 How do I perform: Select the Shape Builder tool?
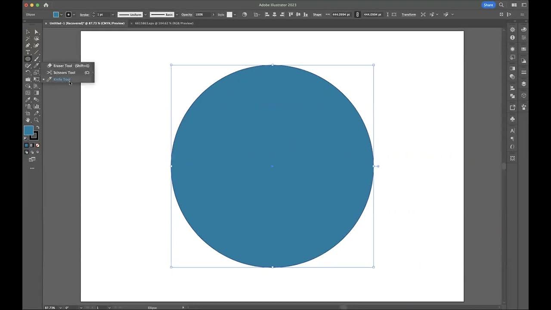[28, 86]
